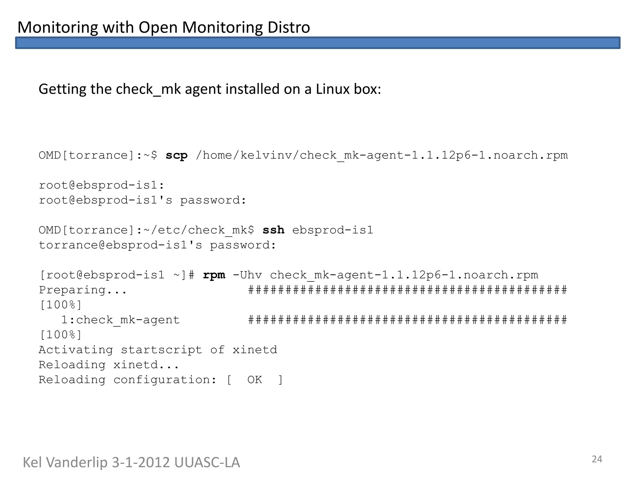Click the footer 'Kel Vanderlip 3-1-2012 UUASC-LA'
641x481 pixels.
[131, 463]
